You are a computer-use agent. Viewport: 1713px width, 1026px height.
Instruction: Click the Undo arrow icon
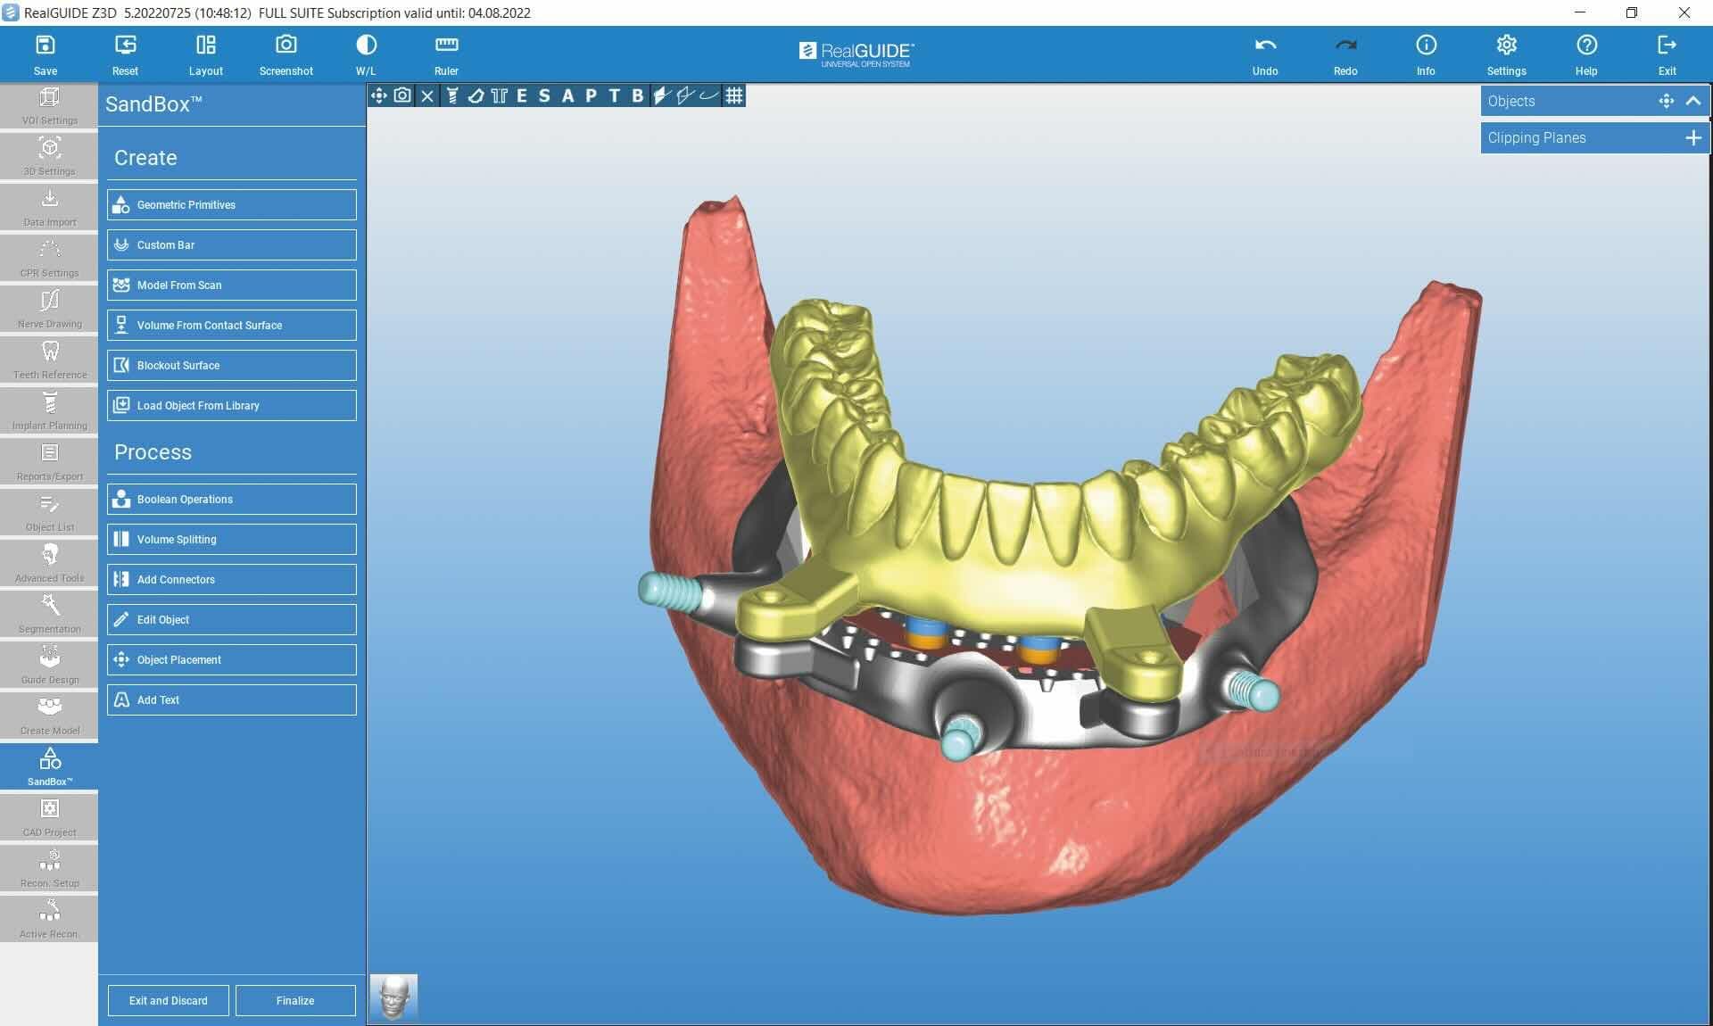1265,46
